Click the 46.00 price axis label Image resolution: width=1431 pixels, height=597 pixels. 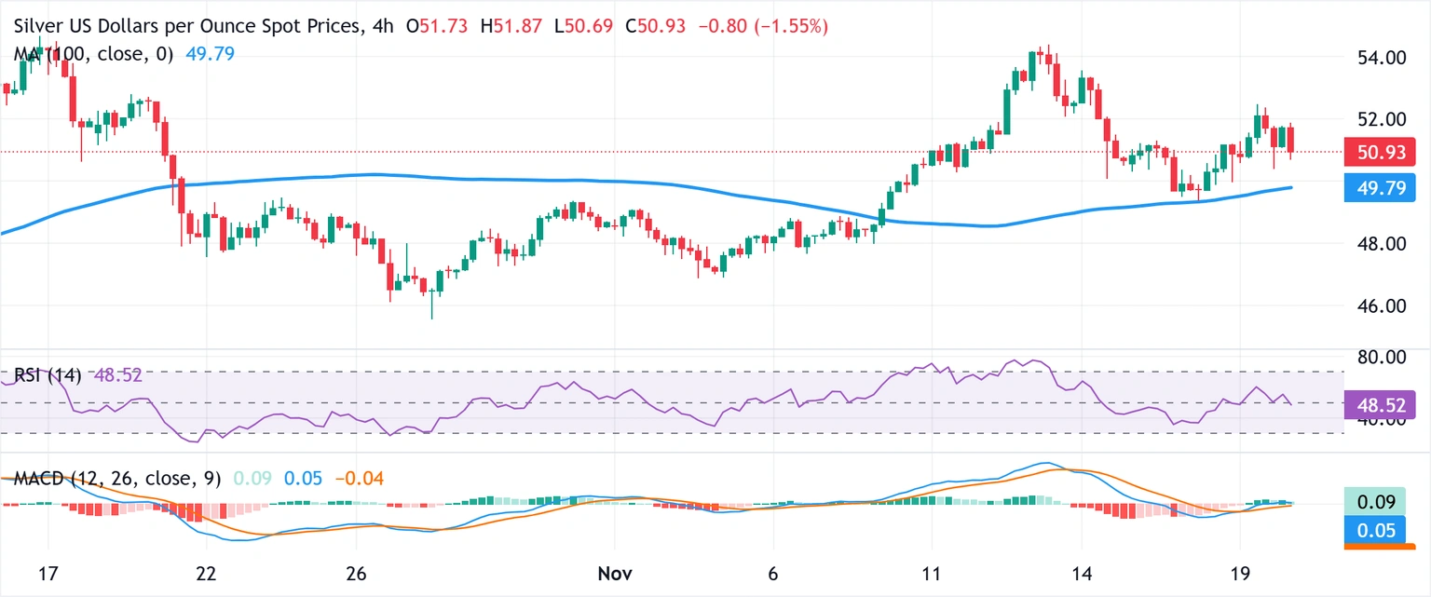[x=1381, y=305]
